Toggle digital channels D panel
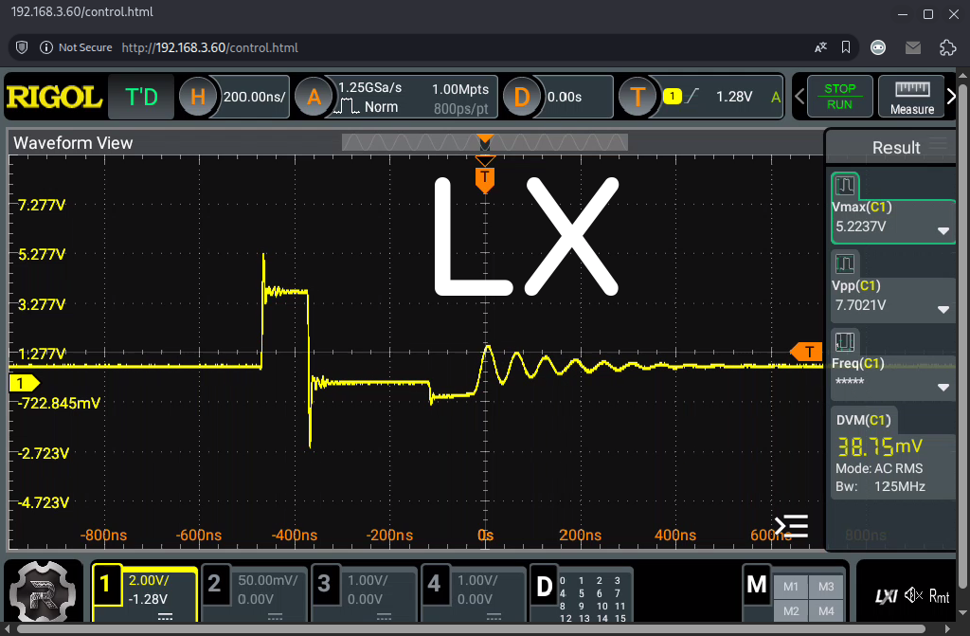Image resolution: width=970 pixels, height=636 pixels. [582, 593]
